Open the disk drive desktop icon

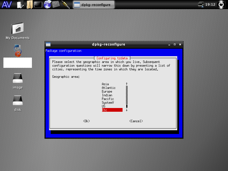click(x=18, y=103)
